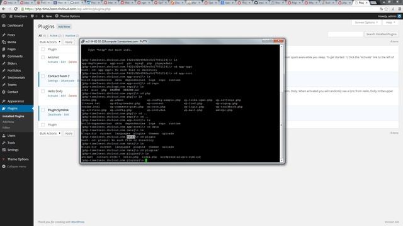Open Pages admin menu
This screenshot has height=226, width=403.
click(11, 49)
